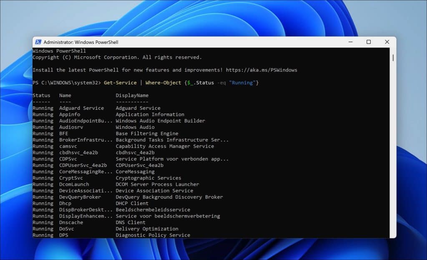
Task: Minimize the PowerShell window
Action: 350,42
